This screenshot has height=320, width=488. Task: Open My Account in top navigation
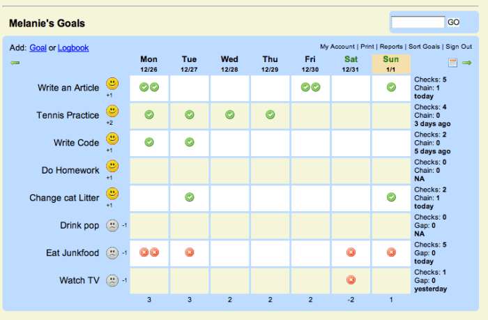point(337,47)
